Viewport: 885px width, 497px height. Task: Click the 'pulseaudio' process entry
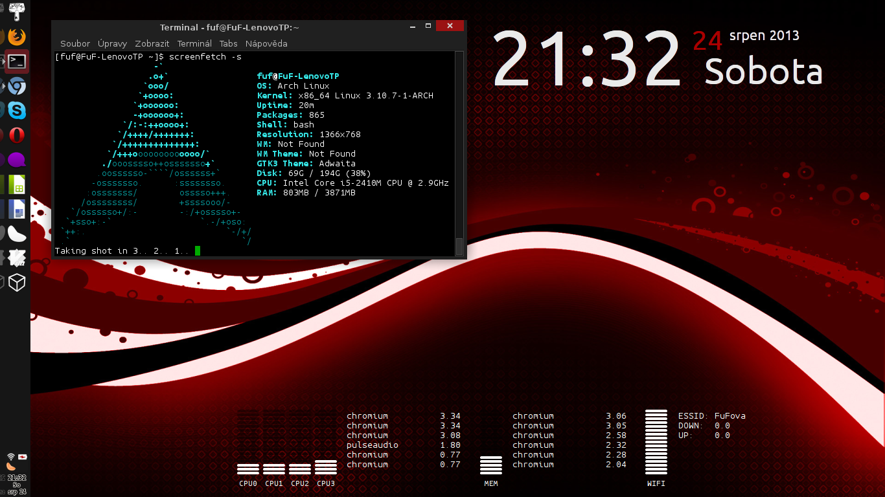click(373, 445)
